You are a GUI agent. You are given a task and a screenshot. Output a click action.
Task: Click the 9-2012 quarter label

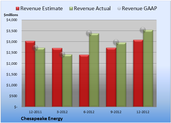point(116,112)
